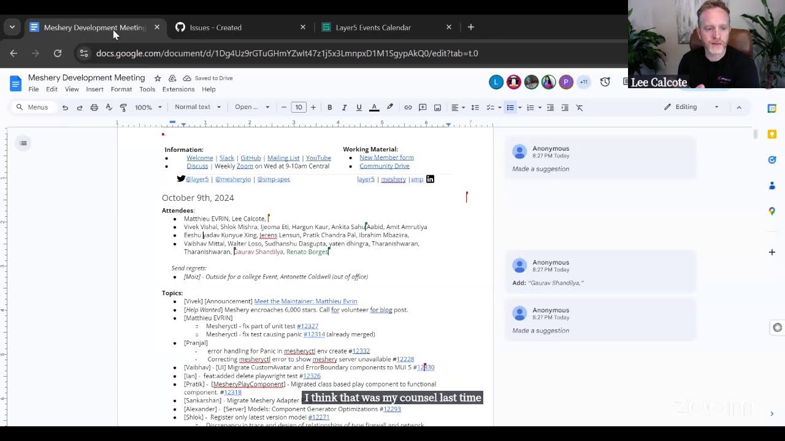Open the Normal text style dropdown
The height and width of the screenshot is (441, 785).
coord(197,107)
